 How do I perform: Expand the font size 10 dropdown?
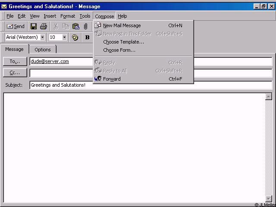coord(64,38)
